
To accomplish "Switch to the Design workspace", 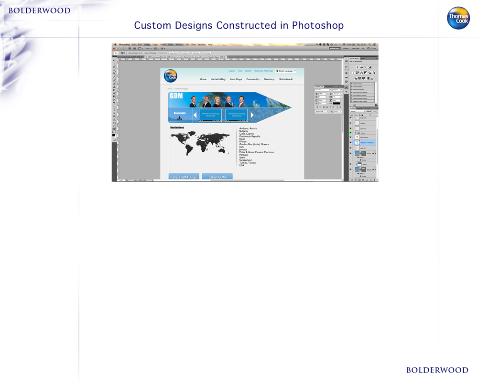I will (x=346, y=48).
